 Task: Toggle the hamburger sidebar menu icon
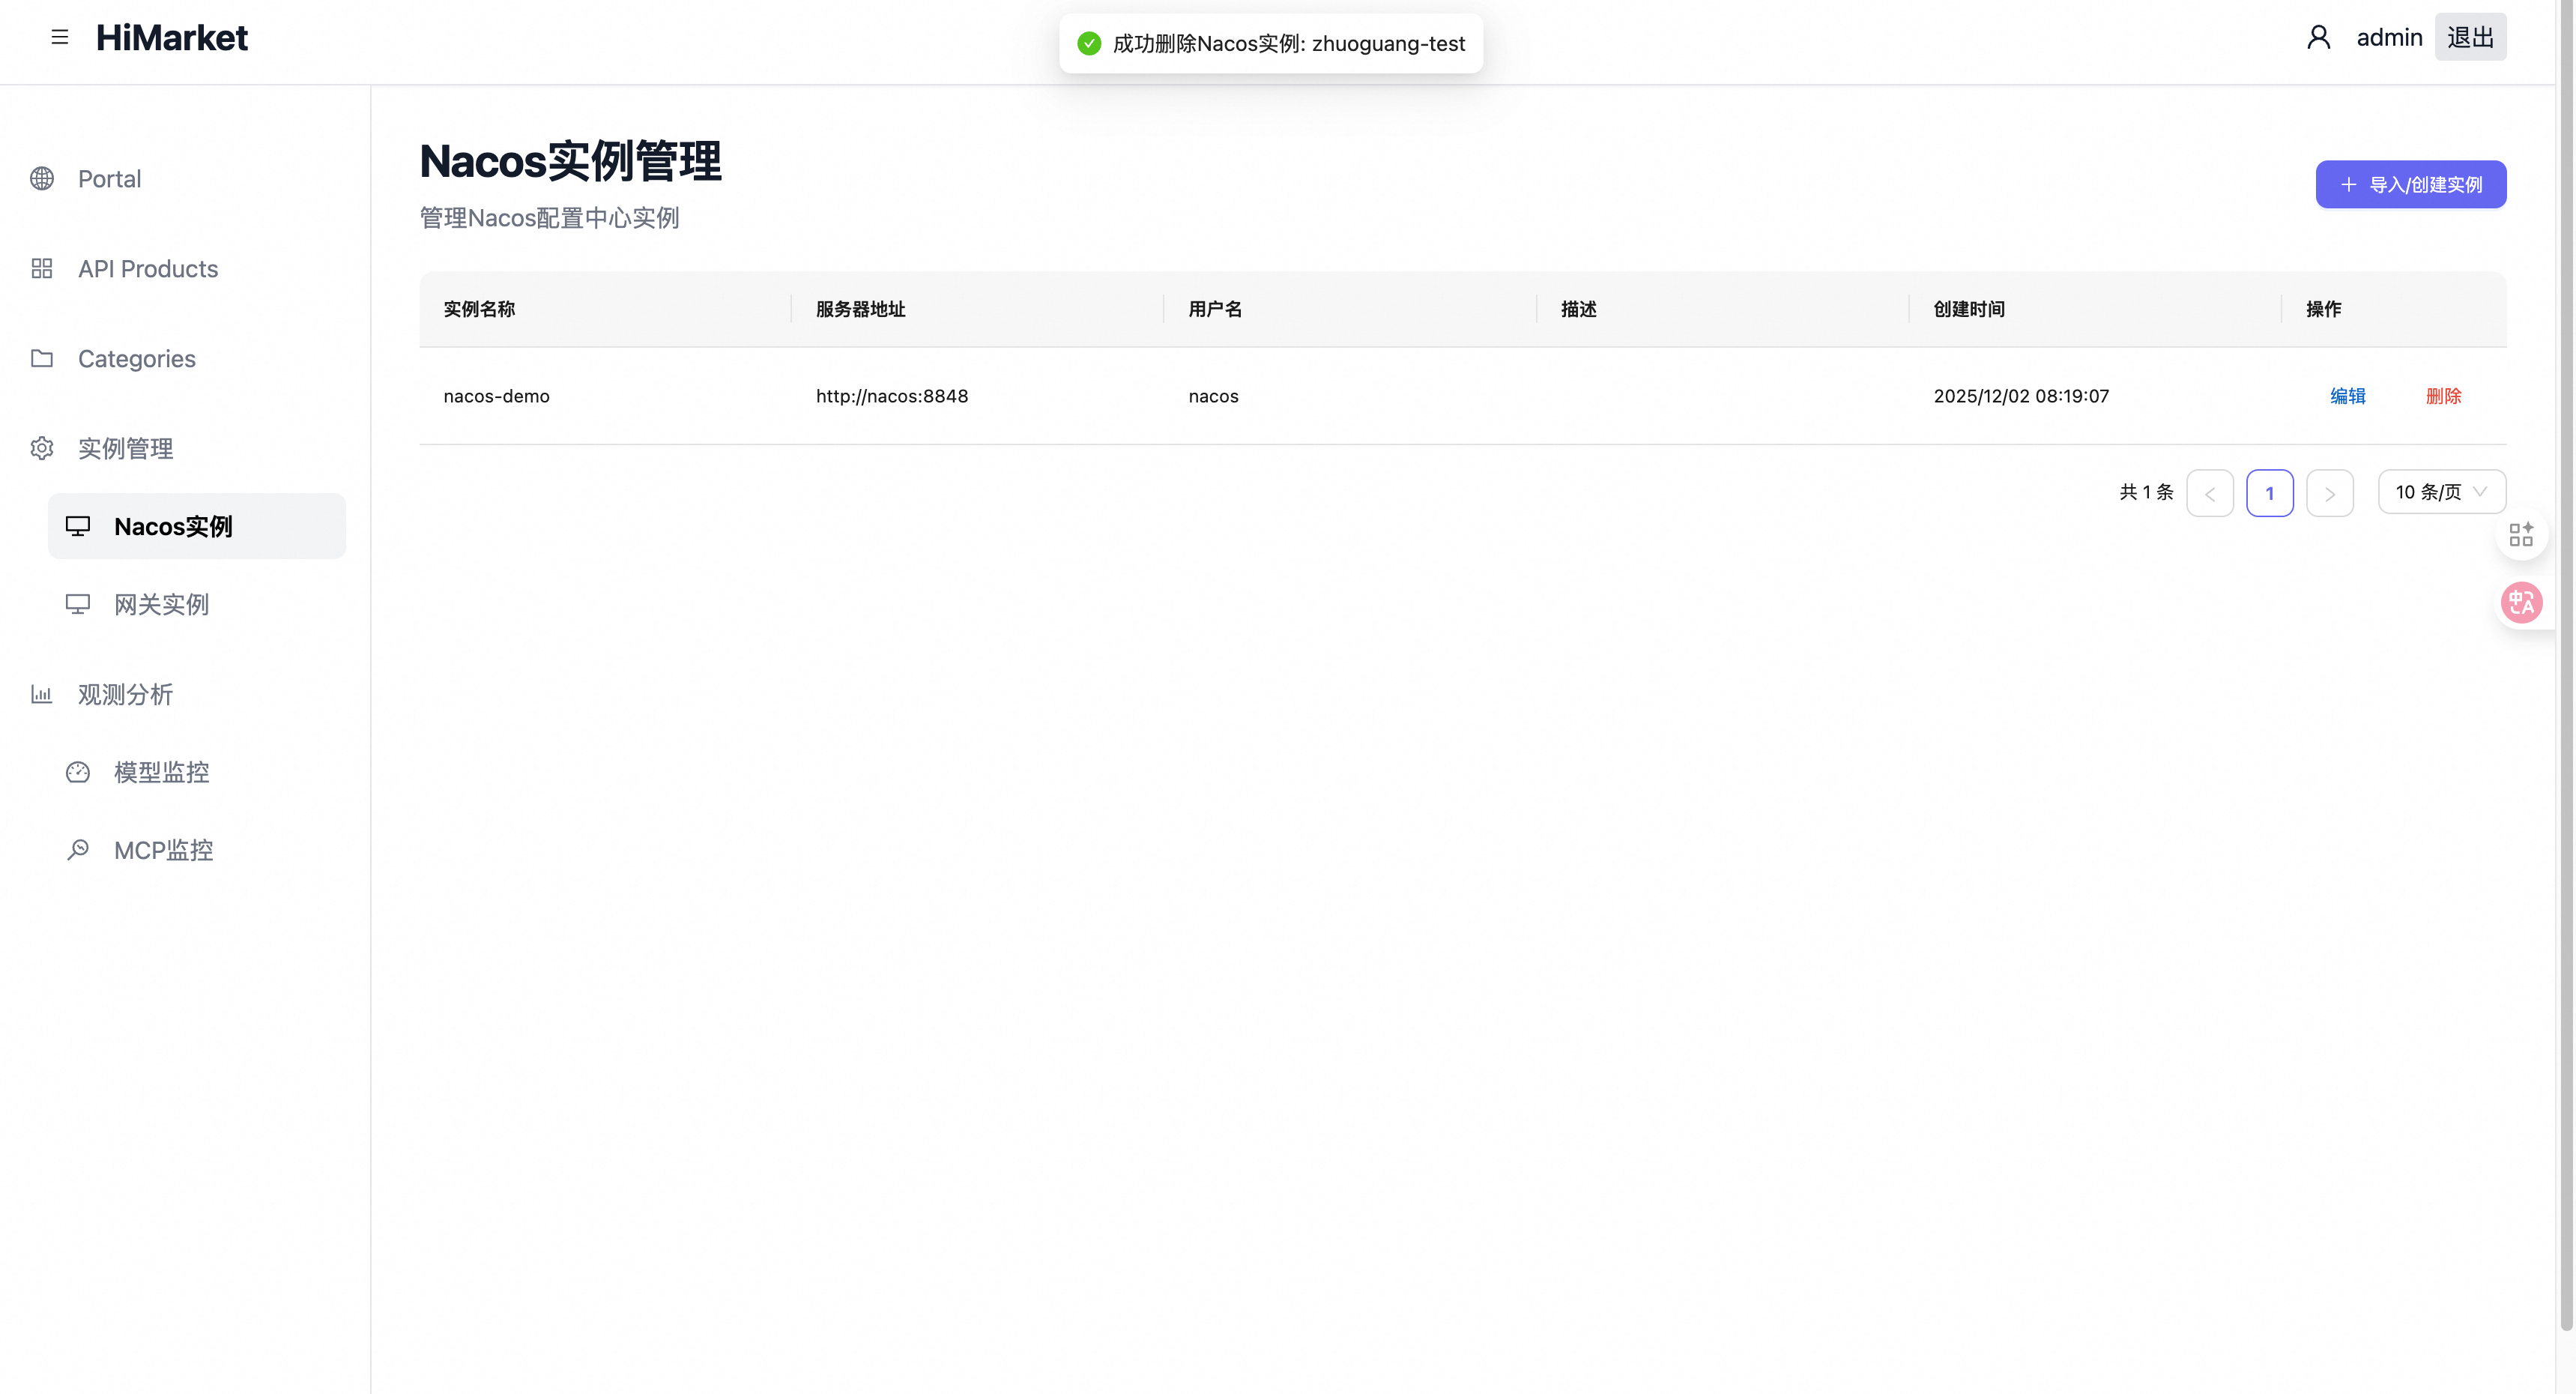60,37
